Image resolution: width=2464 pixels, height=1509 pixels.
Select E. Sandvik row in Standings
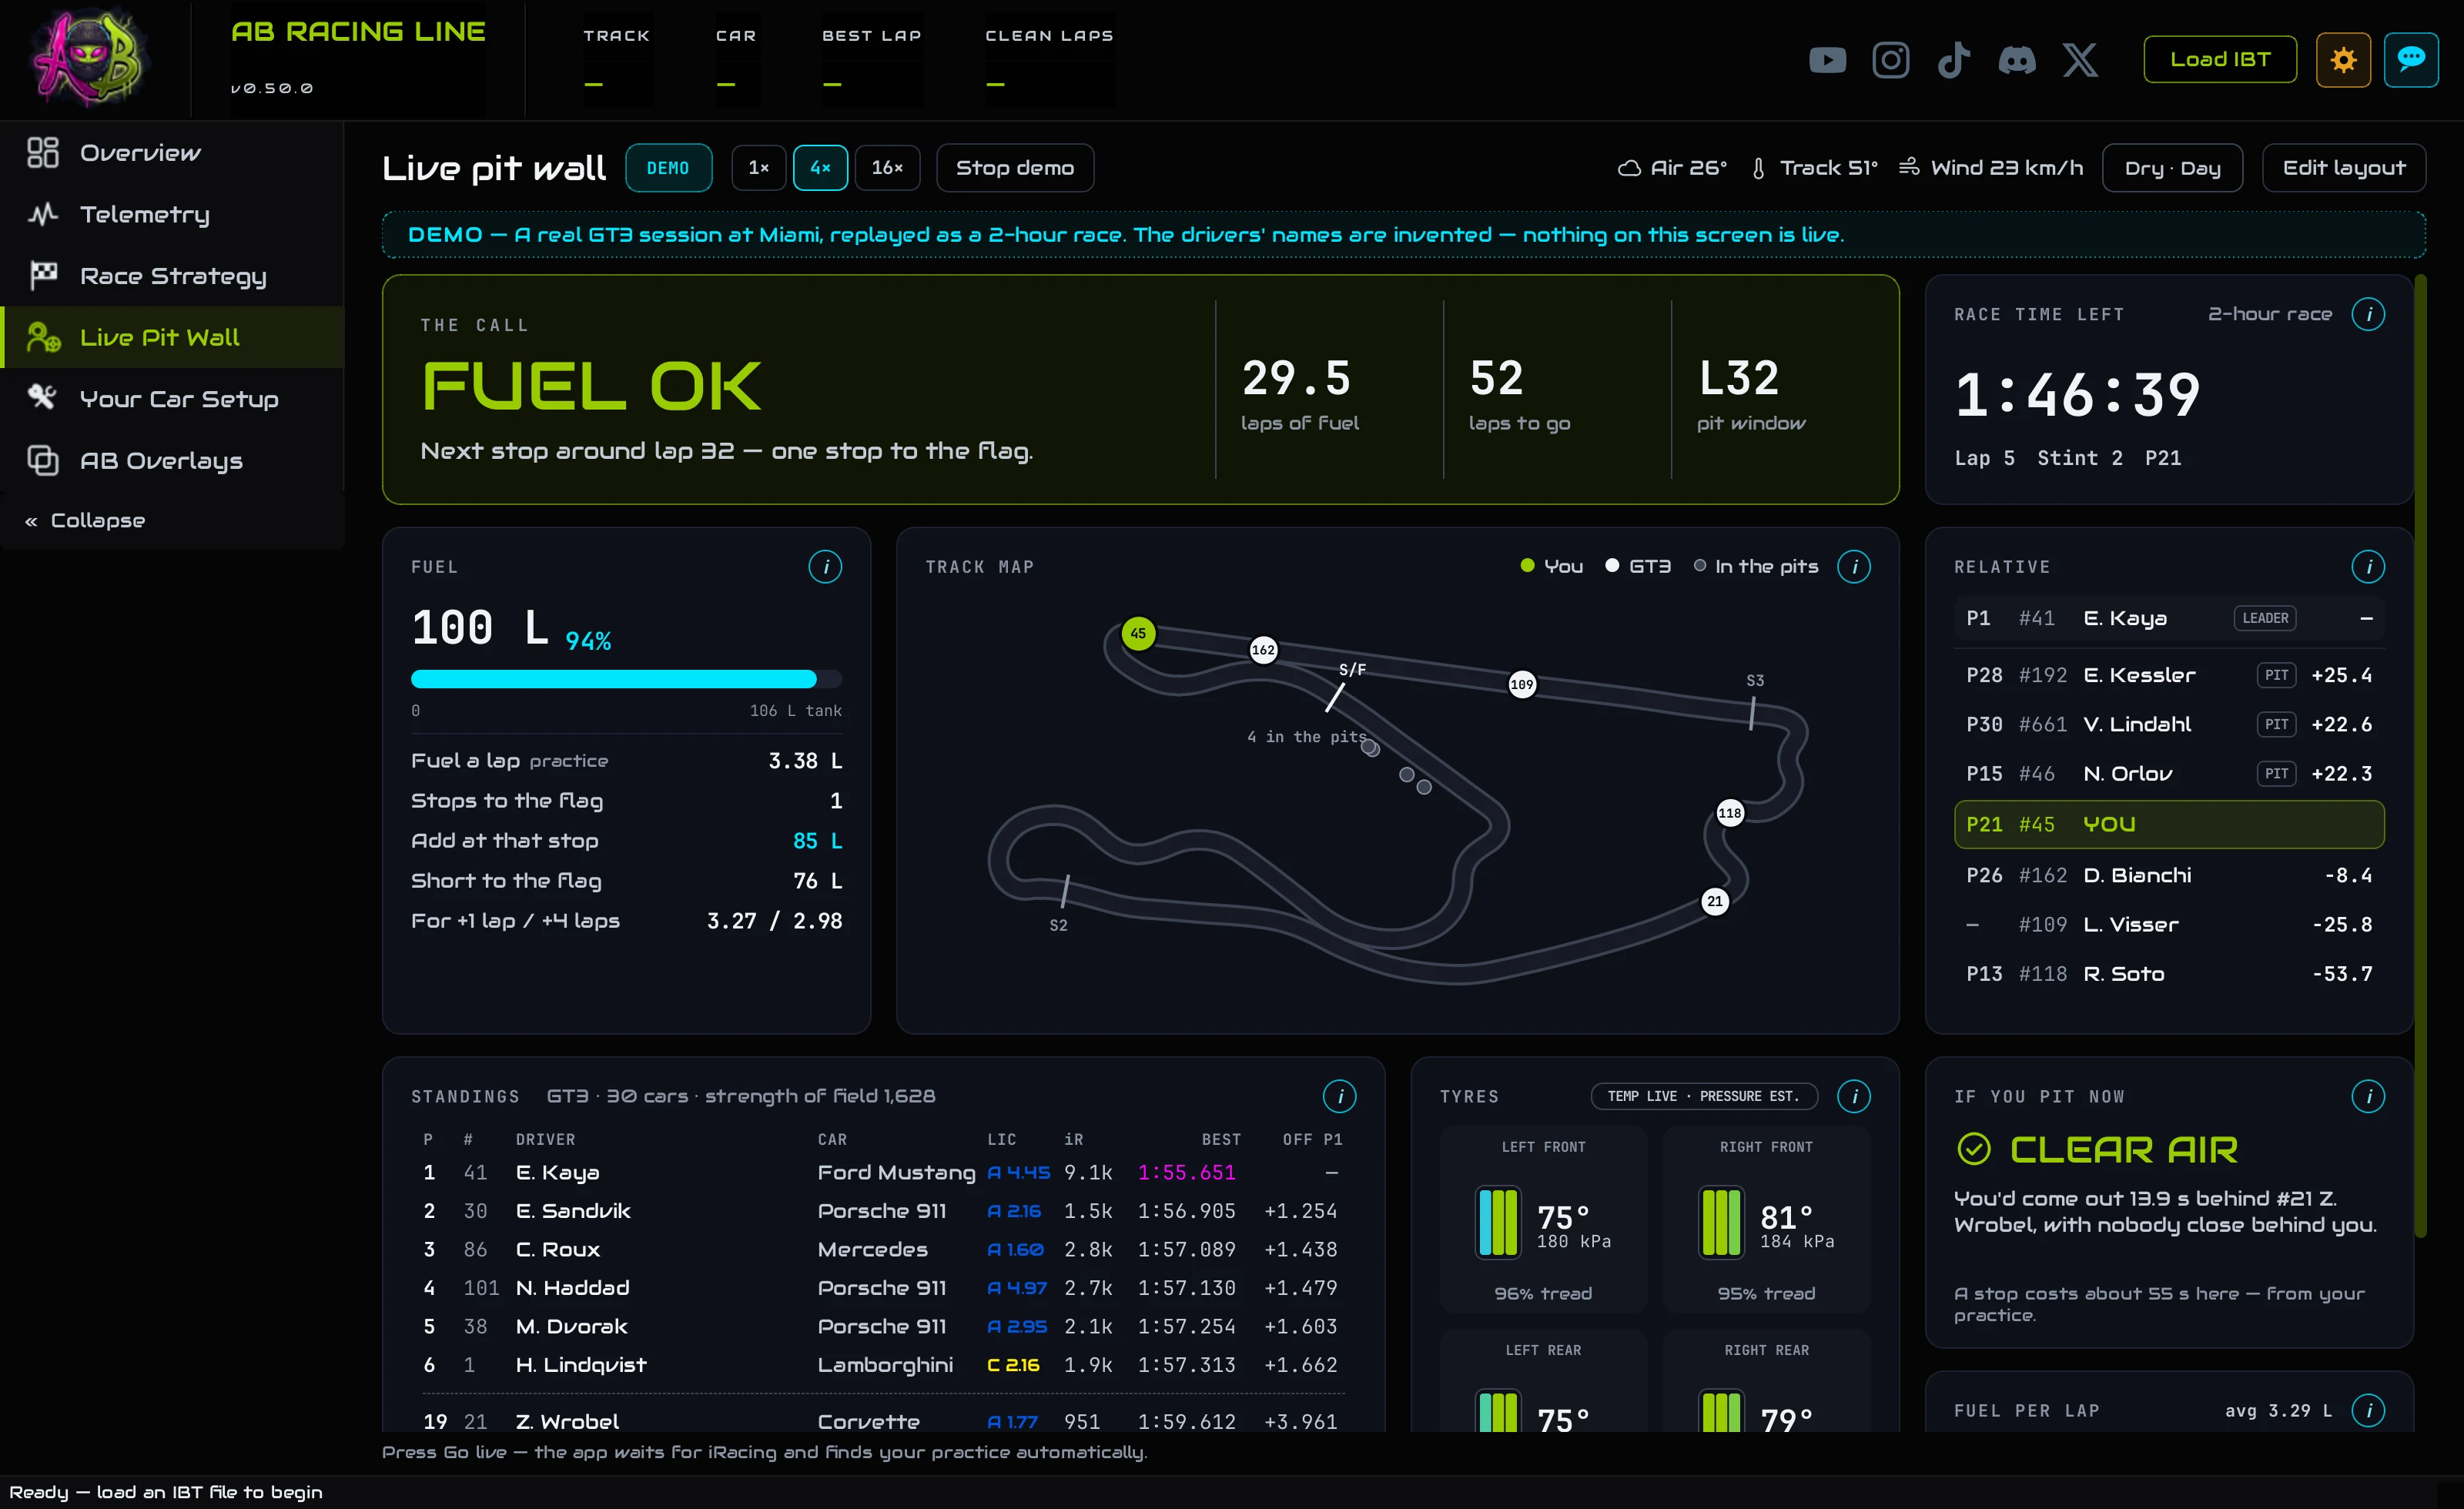[883, 1210]
